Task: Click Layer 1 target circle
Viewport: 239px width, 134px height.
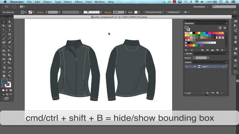Action: 223,67
